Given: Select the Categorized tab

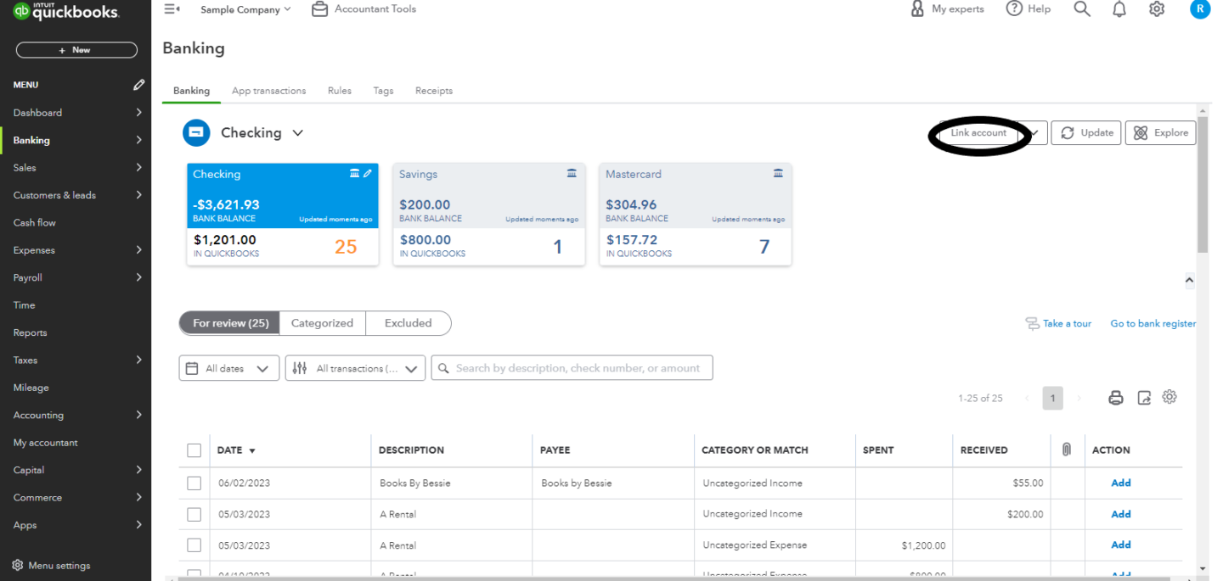Looking at the screenshot, I should coord(322,323).
